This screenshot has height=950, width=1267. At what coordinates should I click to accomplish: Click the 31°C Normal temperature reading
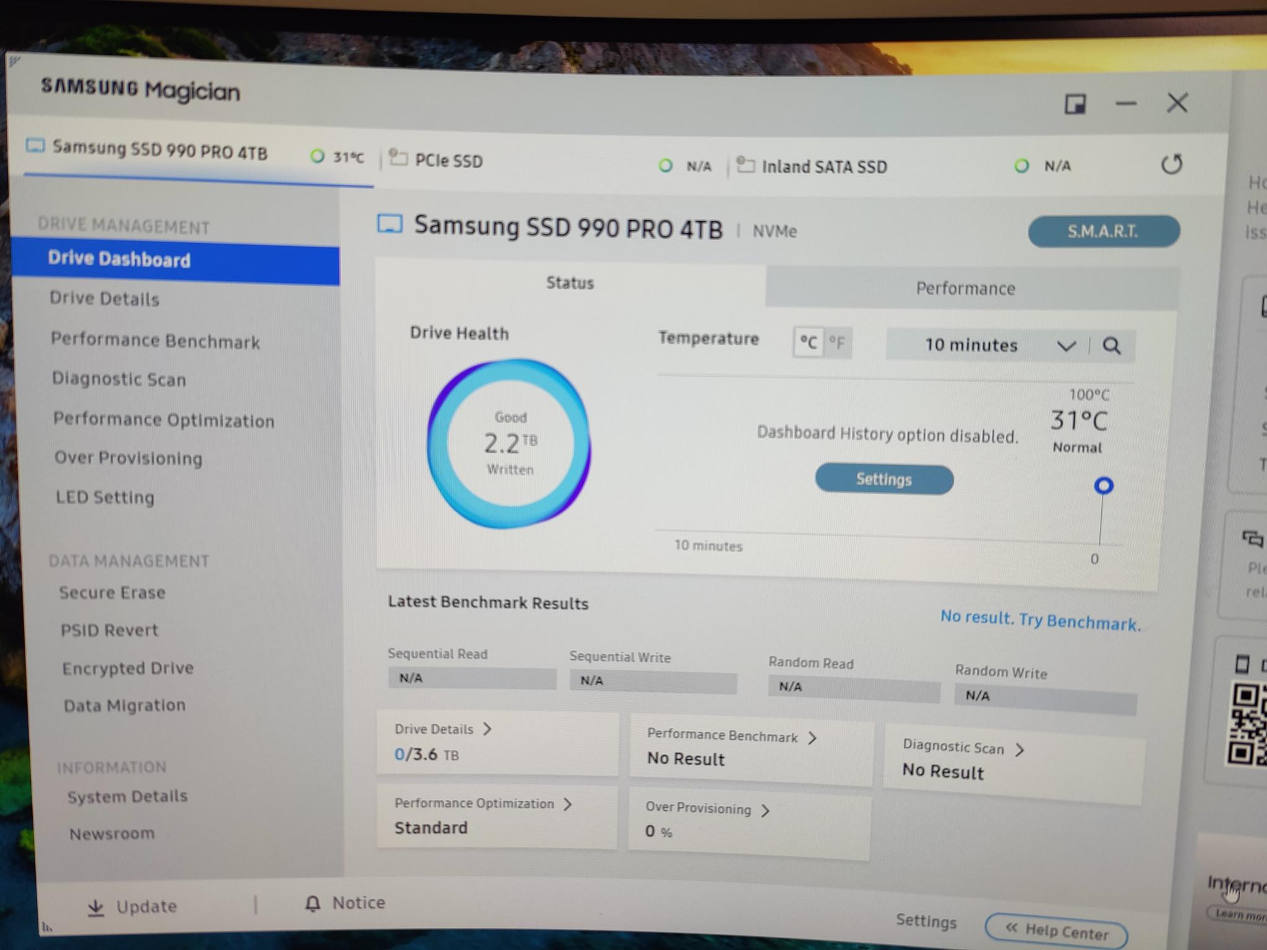[1079, 430]
